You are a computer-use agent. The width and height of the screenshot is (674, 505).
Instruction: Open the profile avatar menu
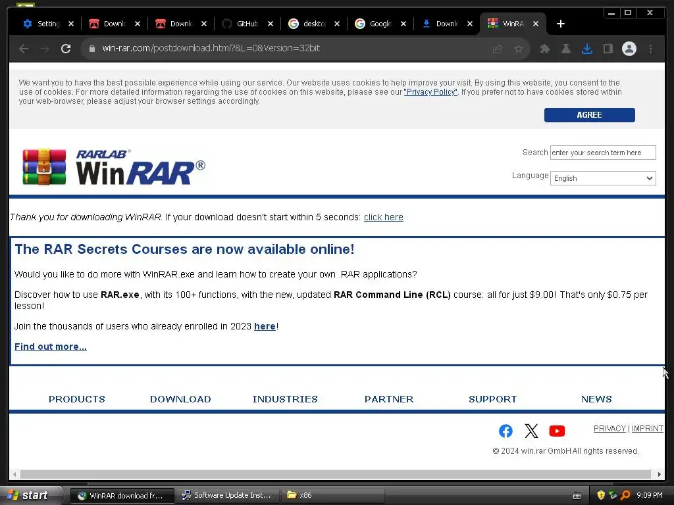tap(629, 49)
